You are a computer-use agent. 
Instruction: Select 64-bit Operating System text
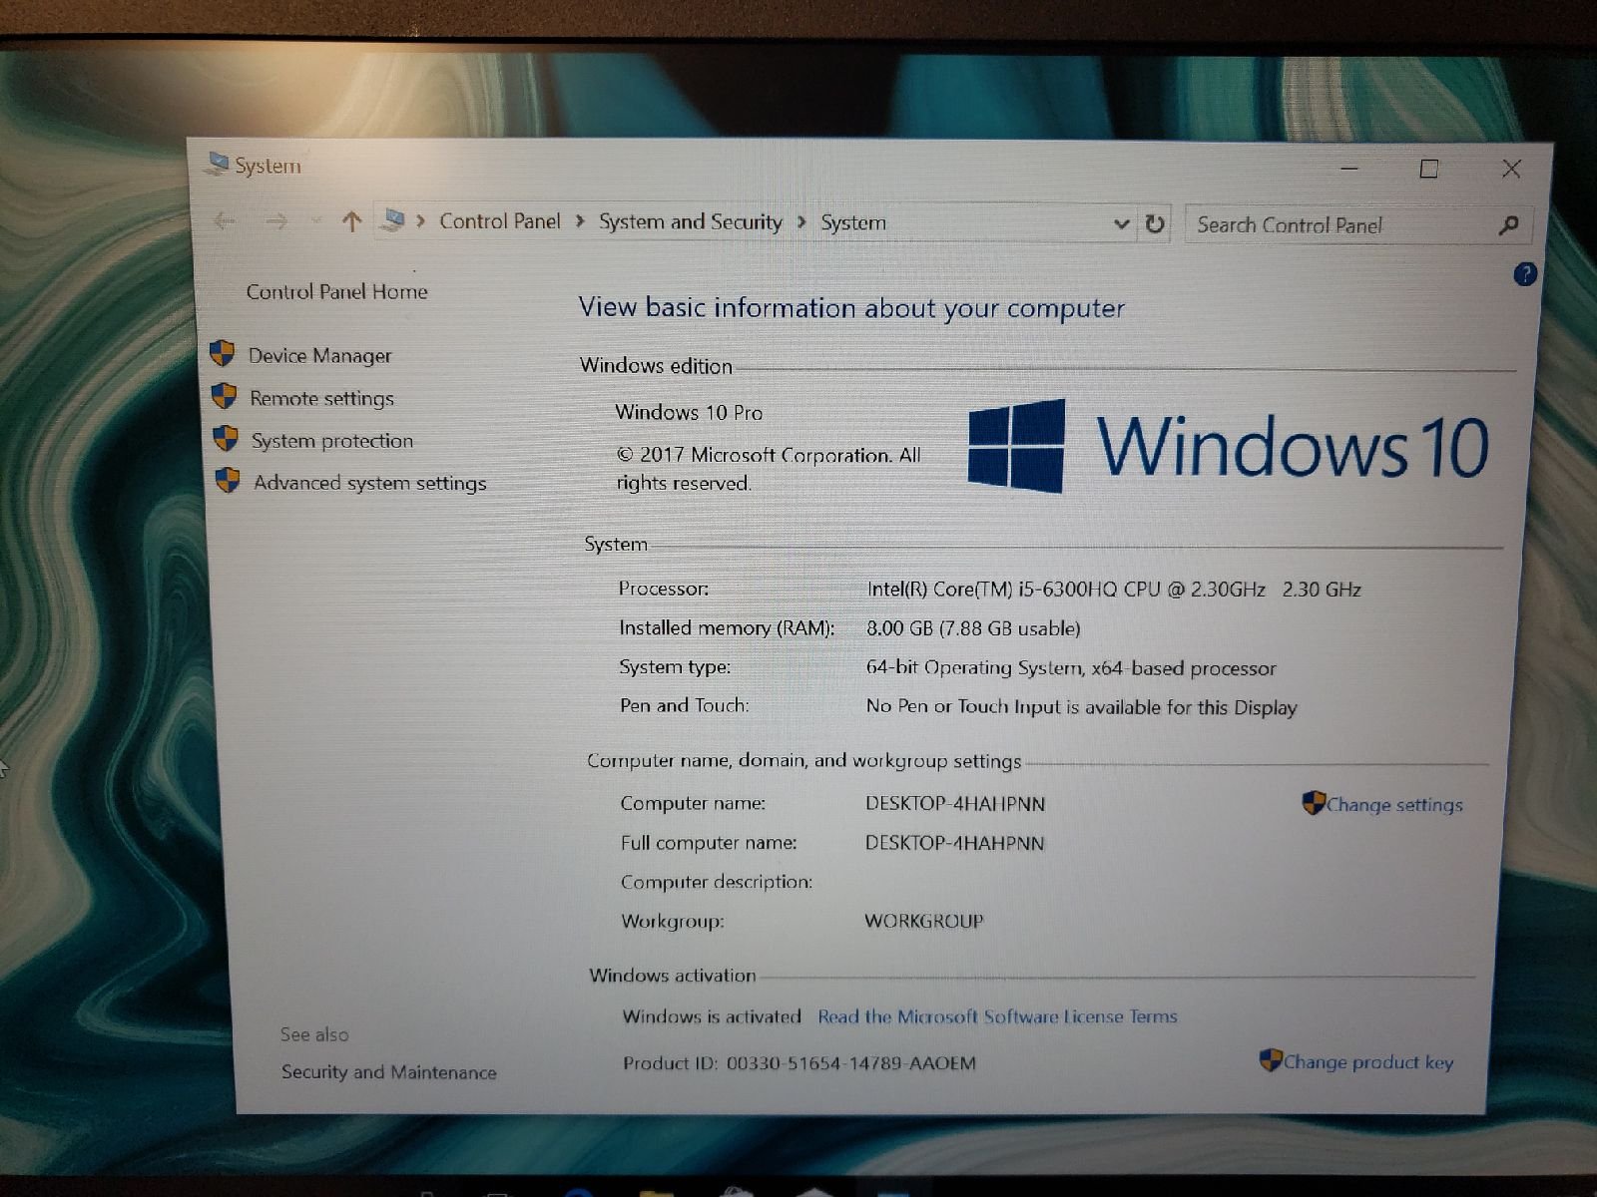[x=1071, y=668]
